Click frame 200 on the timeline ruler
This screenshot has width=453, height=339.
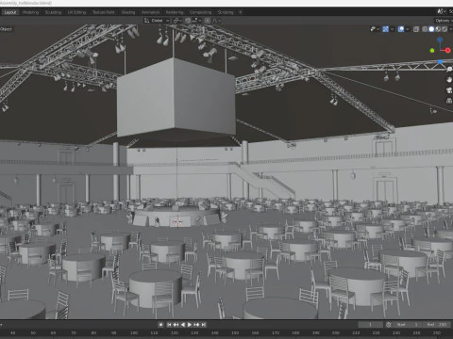click(x=336, y=333)
